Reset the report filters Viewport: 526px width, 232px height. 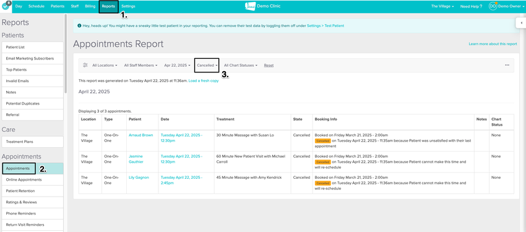269,66
